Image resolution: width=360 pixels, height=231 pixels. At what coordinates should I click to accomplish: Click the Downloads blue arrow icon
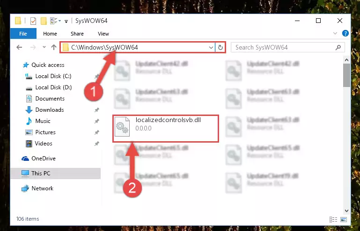click(x=29, y=110)
